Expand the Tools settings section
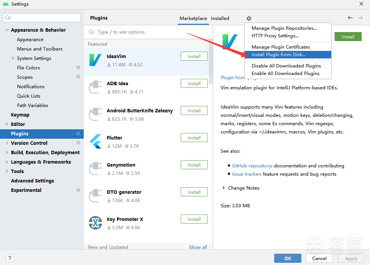Image resolution: width=370 pixels, height=265 pixels. click(x=7, y=172)
